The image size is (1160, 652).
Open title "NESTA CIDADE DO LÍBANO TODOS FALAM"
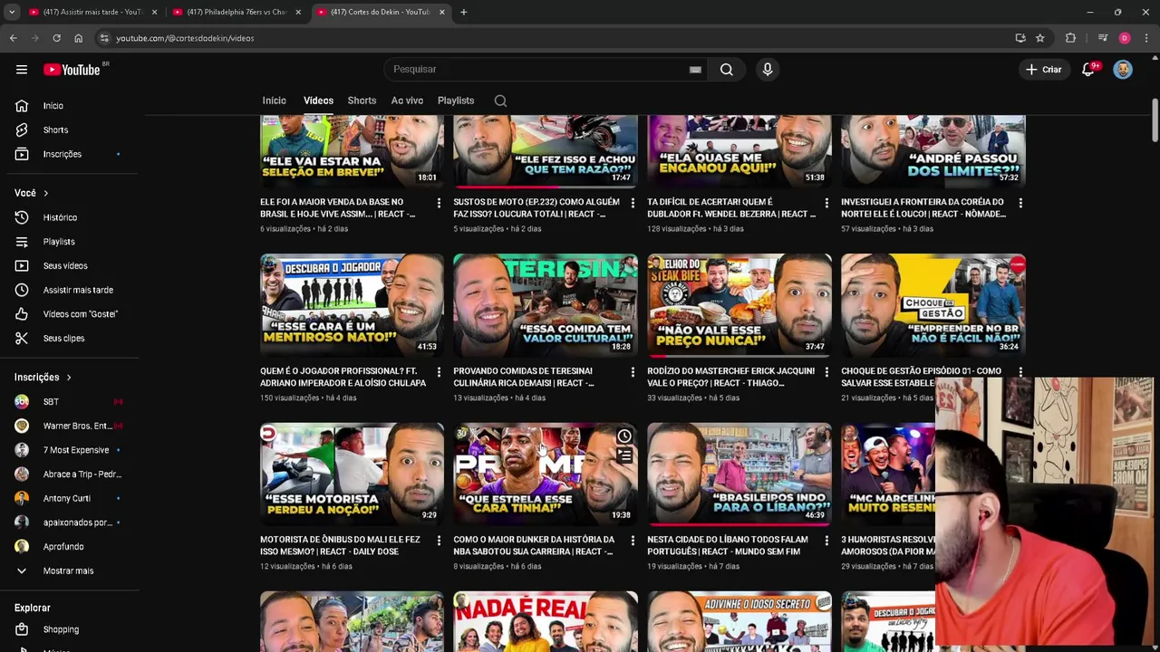point(730,545)
